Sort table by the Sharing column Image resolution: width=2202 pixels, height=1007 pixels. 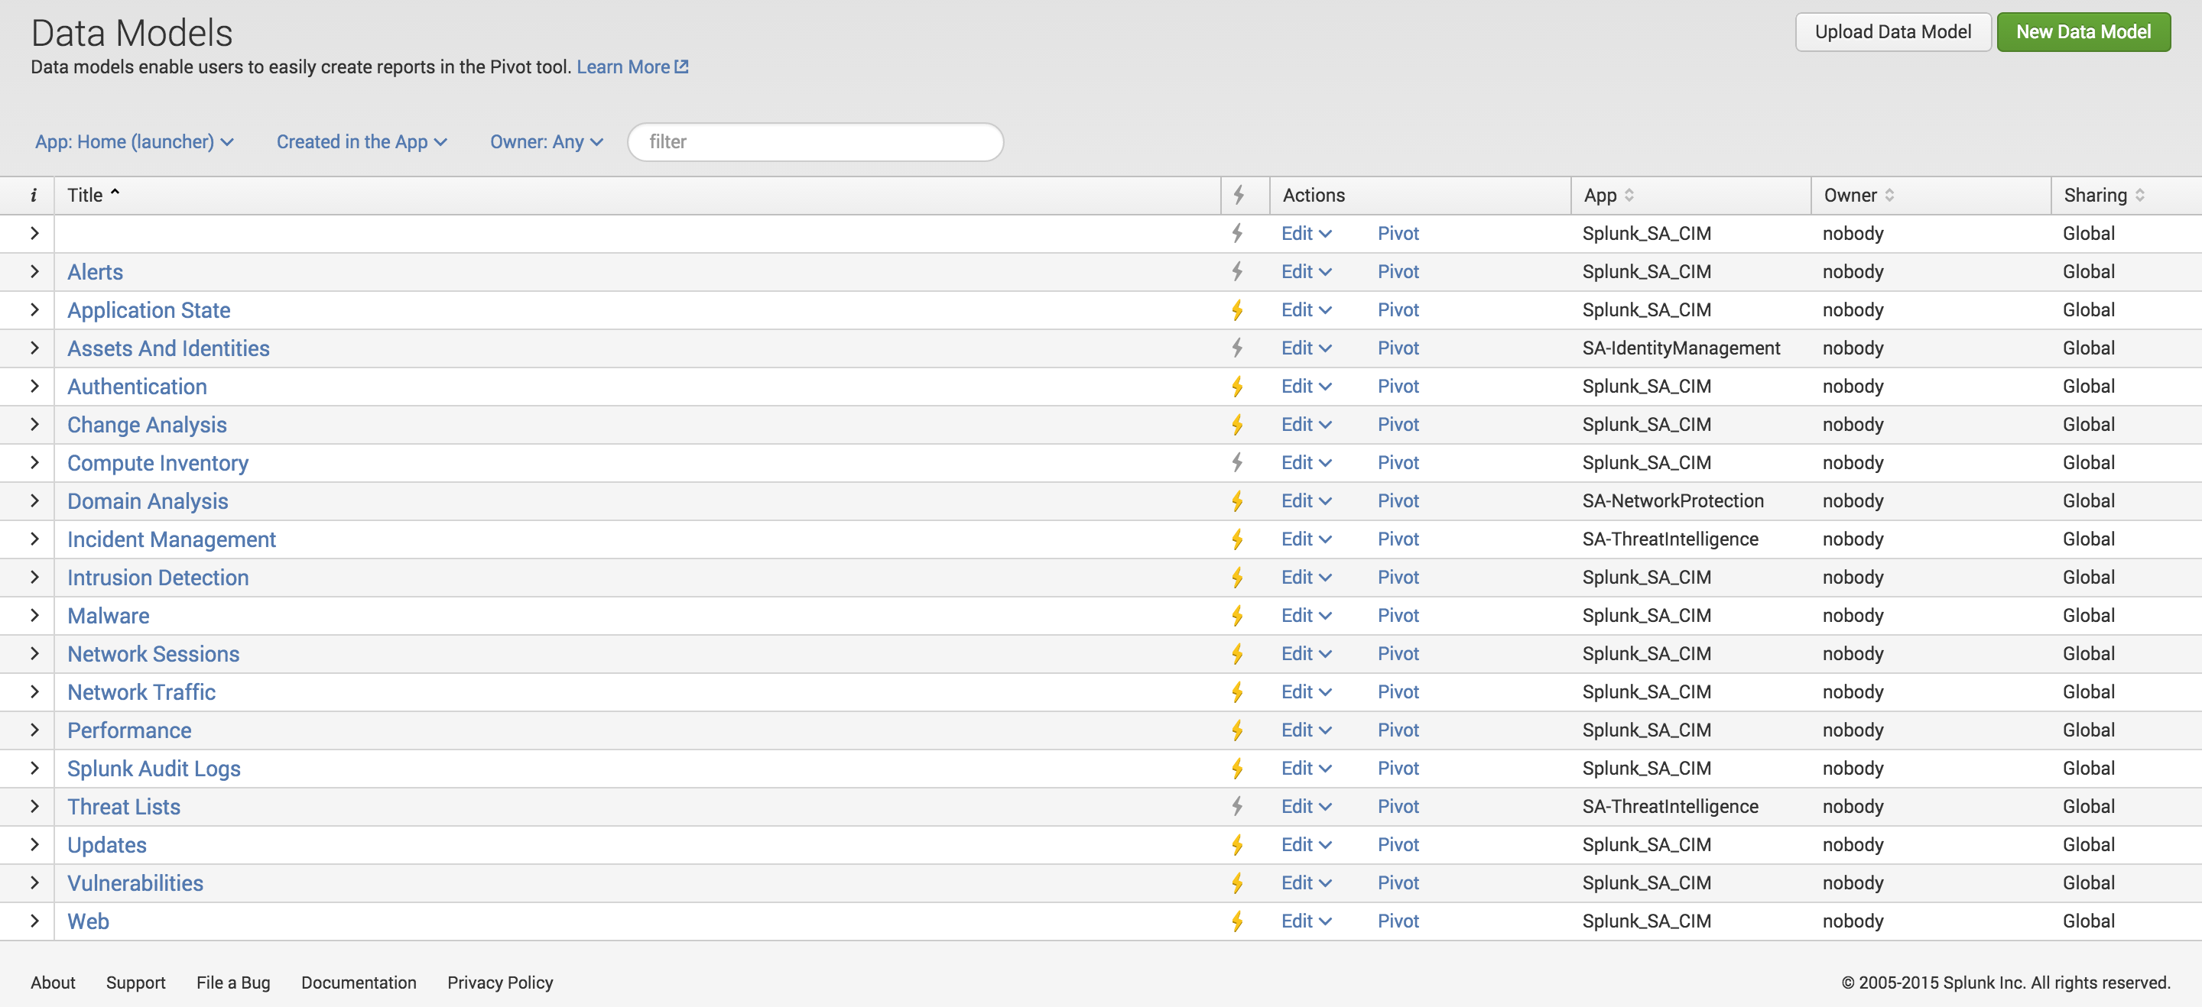pyautogui.click(x=2103, y=196)
